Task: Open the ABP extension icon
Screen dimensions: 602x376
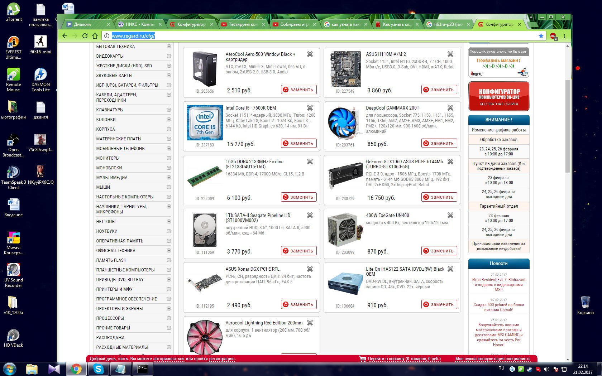Action: coord(553,36)
